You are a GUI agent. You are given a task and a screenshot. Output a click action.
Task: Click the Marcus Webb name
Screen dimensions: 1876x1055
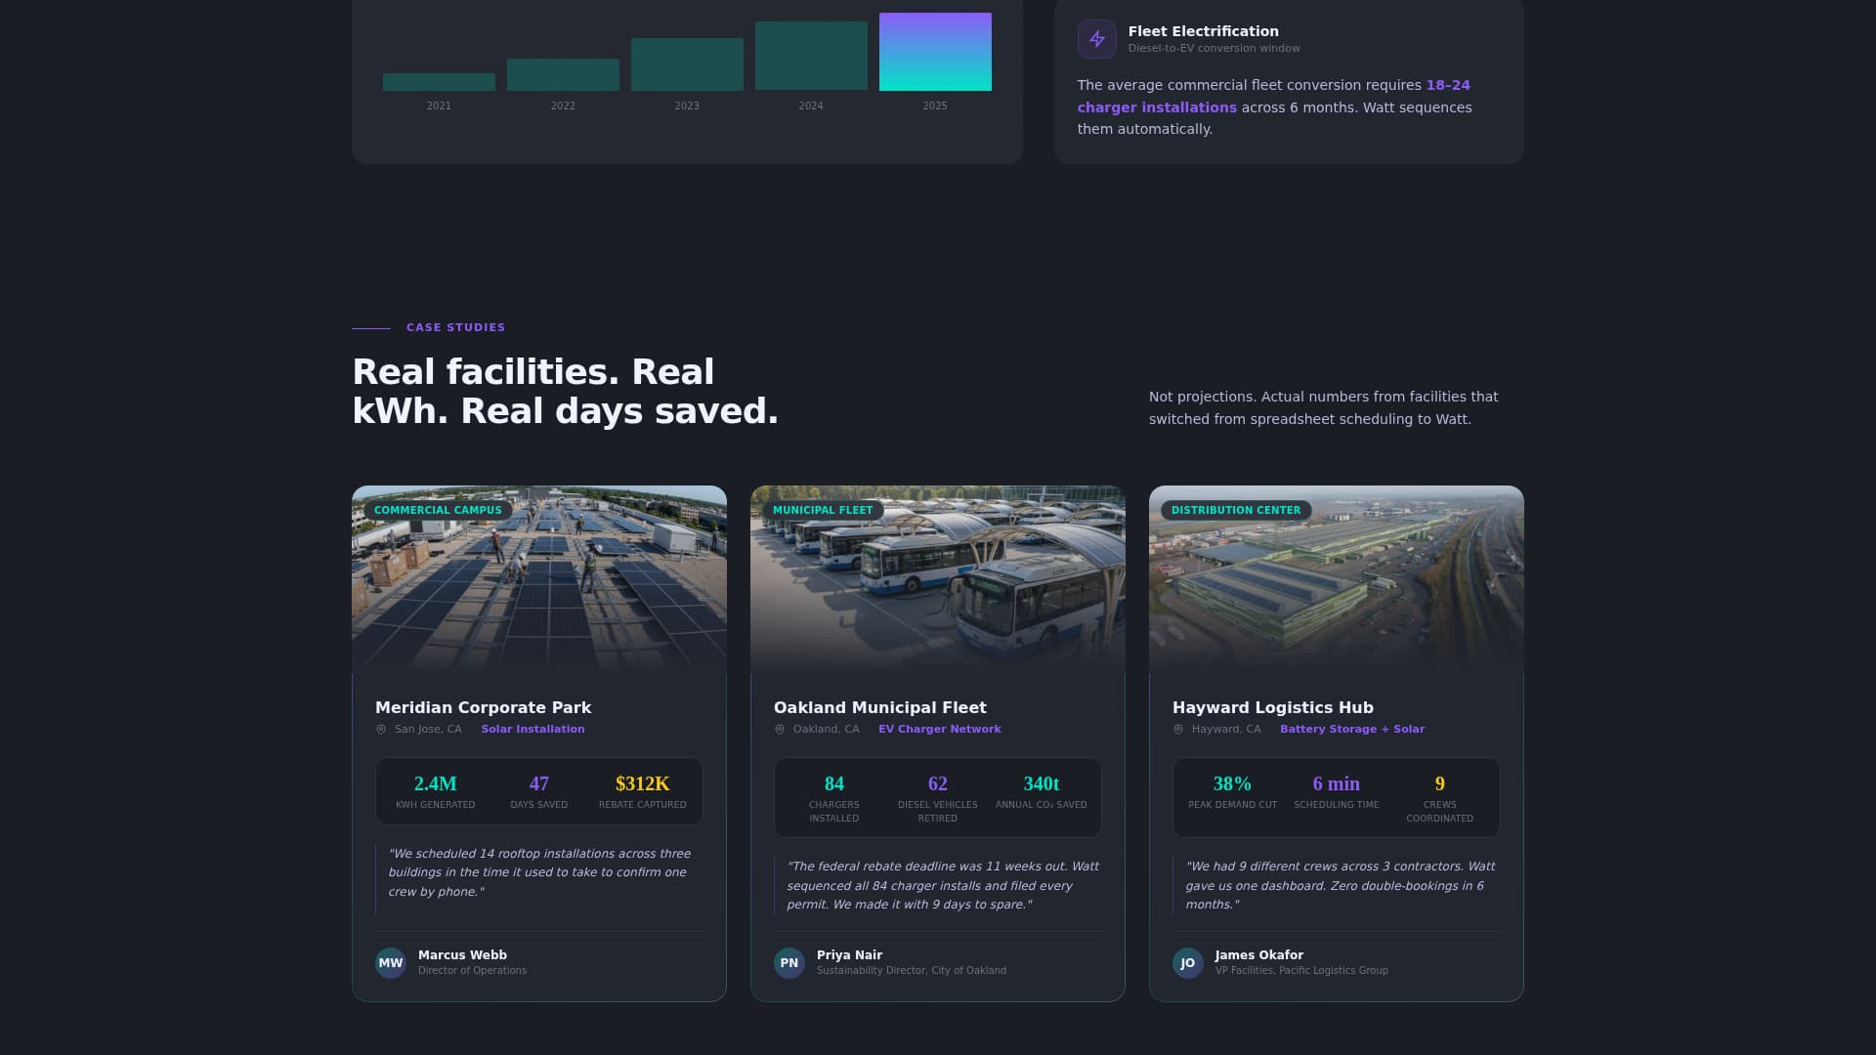click(x=462, y=955)
